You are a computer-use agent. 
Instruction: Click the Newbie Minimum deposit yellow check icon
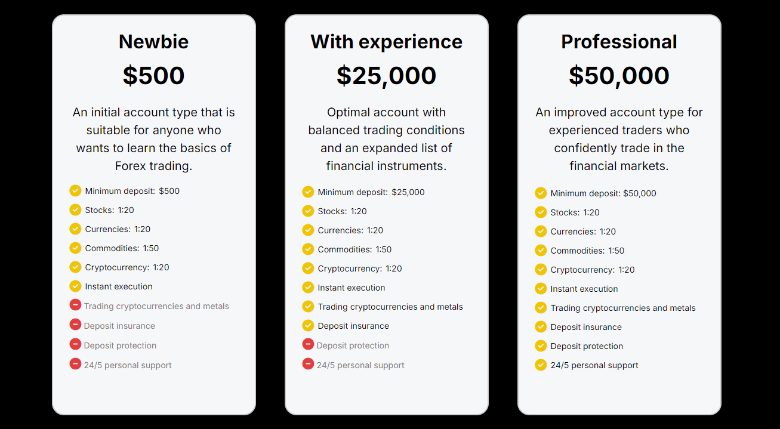tap(75, 190)
